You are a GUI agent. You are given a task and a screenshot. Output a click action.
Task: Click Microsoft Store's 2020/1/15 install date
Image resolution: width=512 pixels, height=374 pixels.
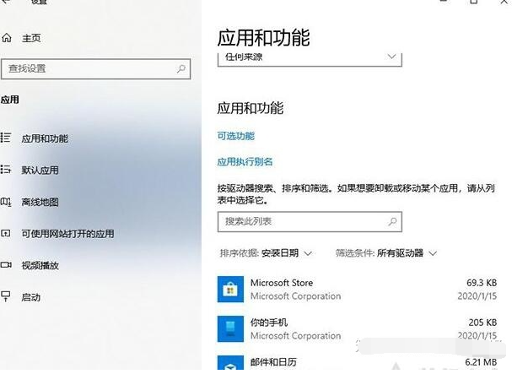coord(477,296)
